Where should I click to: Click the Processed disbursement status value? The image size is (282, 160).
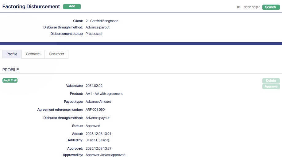pyautogui.click(x=94, y=34)
